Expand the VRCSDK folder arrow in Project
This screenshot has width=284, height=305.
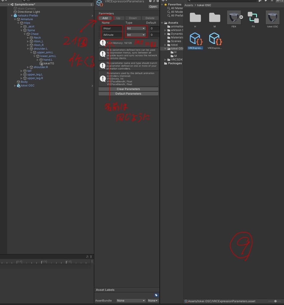point(165,60)
